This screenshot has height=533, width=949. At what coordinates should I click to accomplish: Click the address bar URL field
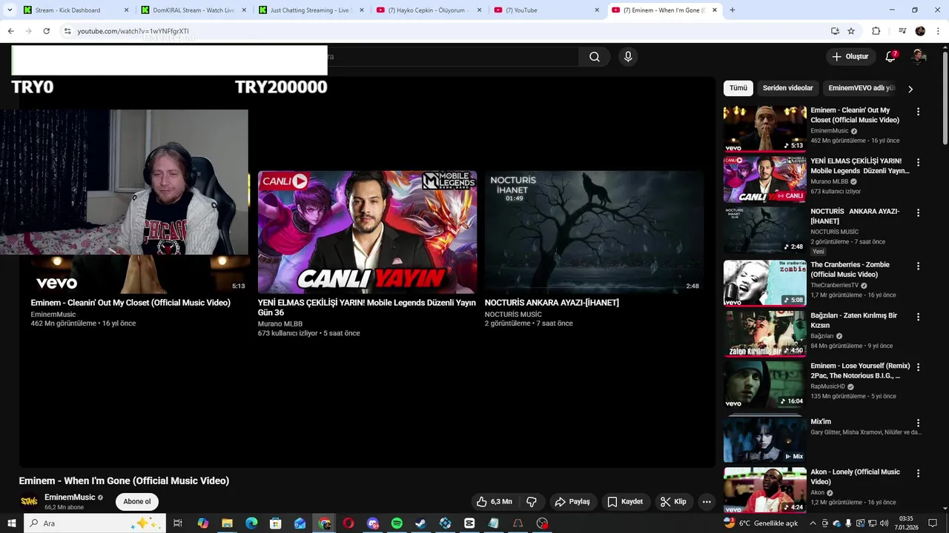point(445,31)
